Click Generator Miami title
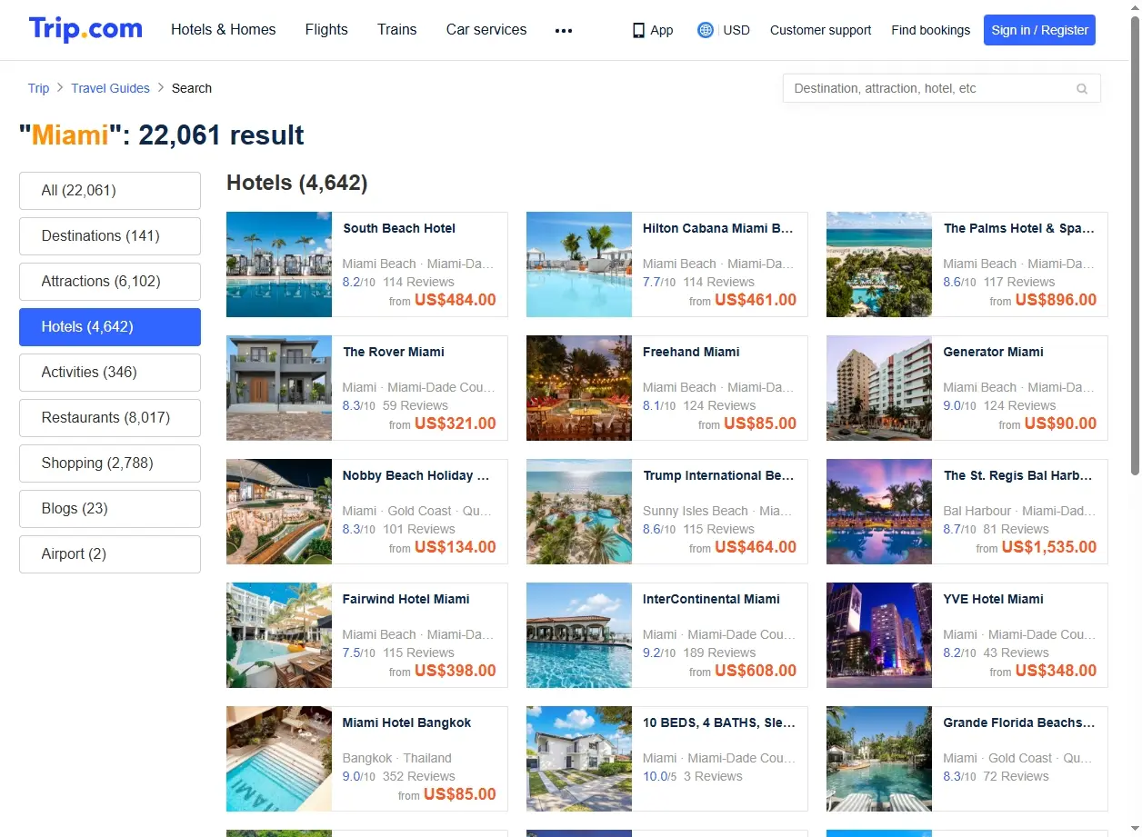Image resolution: width=1142 pixels, height=837 pixels. click(x=994, y=353)
